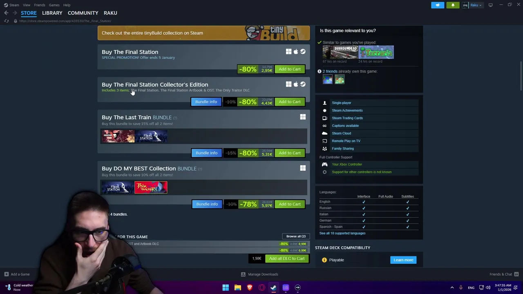Add The Final Station to cart
Screen dimensions: 523x294
pyautogui.click(x=290, y=69)
